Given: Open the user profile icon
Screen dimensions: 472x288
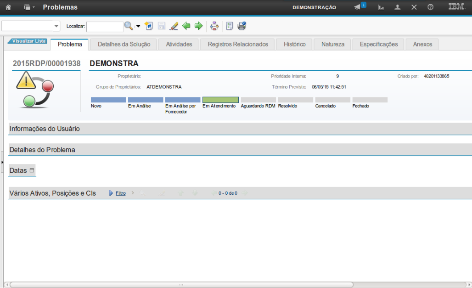Looking at the screenshot, I should (x=398, y=7).
